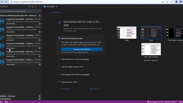
Task: Manage the APIKit extension gear
Action: pyautogui.click(x=40, y=32)
